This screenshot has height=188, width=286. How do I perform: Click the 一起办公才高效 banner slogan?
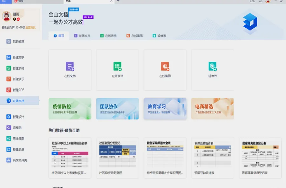click(x=66, y=22)
